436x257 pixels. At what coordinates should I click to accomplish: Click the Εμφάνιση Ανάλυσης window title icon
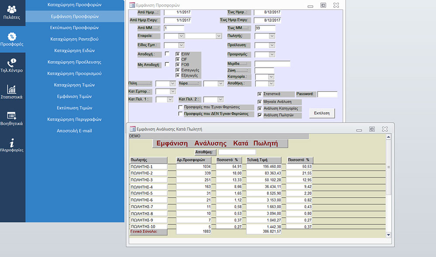pyautogui.click(x=131, y=129)
